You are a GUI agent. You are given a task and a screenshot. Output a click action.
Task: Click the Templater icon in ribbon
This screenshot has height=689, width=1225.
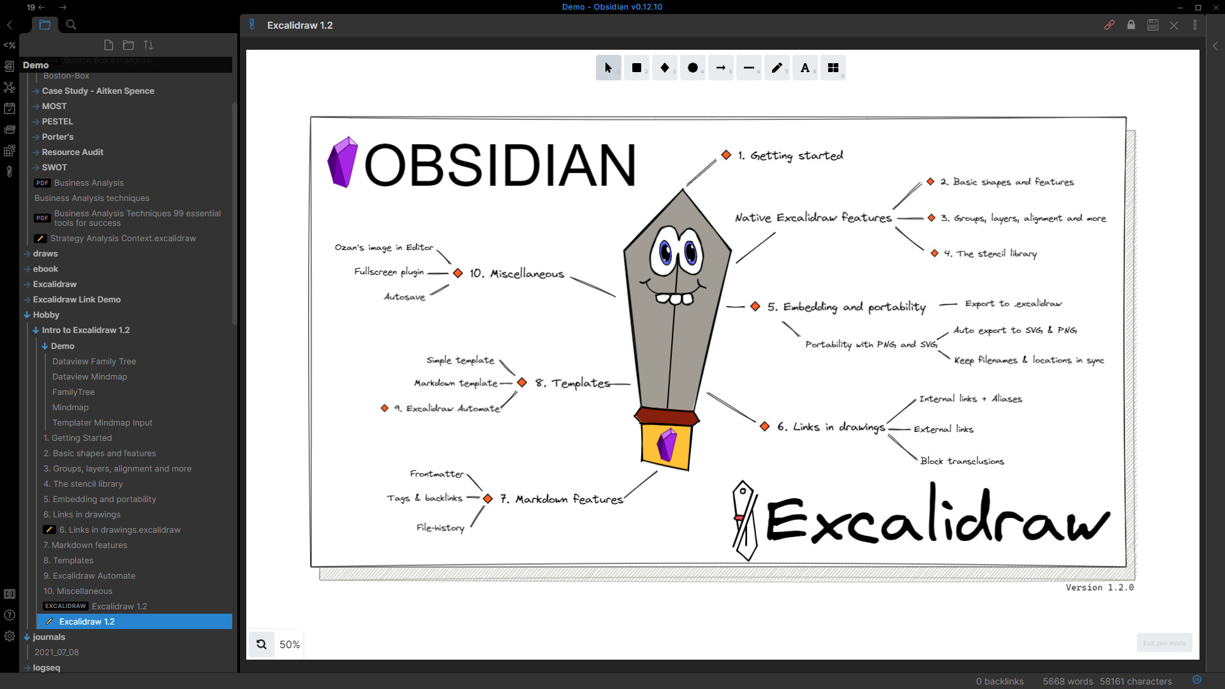point(10,45)
